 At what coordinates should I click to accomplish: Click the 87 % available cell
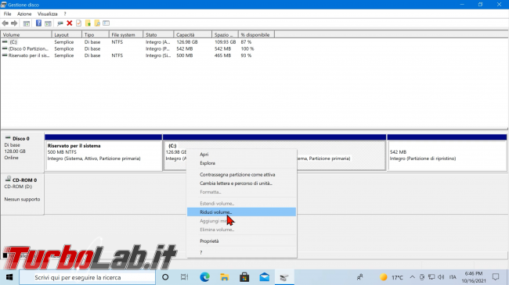(x=246, y=42)
